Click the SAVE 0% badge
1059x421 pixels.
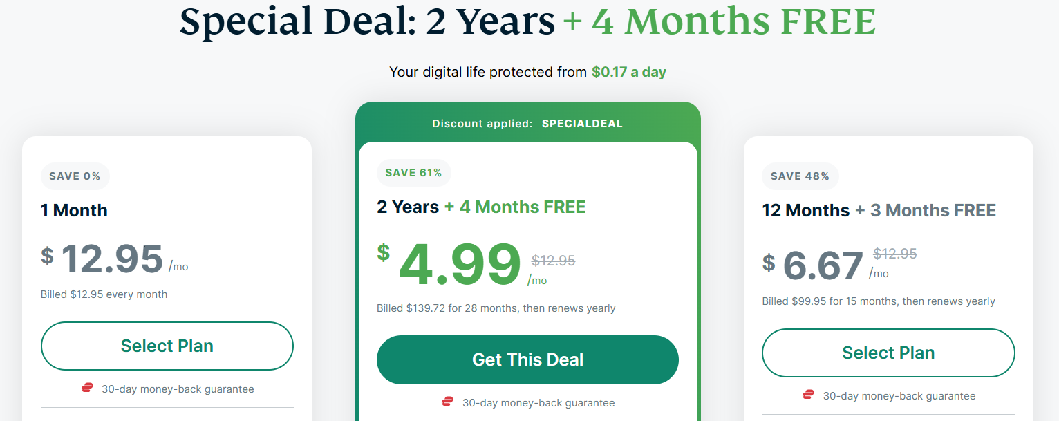(x=75, y=176)
